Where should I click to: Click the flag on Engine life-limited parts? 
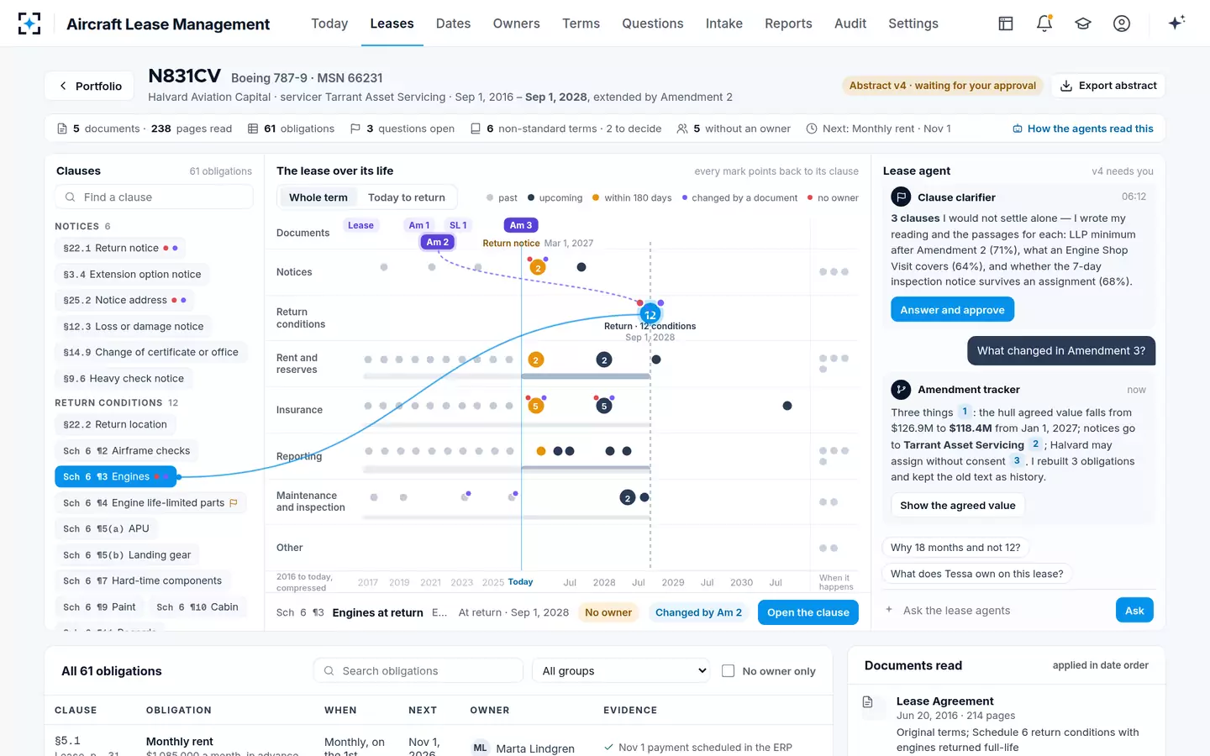234,503
